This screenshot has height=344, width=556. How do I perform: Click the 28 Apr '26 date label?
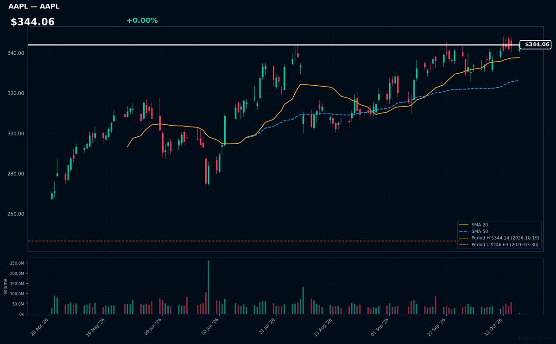coord(40,327)
